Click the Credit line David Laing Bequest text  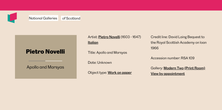[178, 43]
